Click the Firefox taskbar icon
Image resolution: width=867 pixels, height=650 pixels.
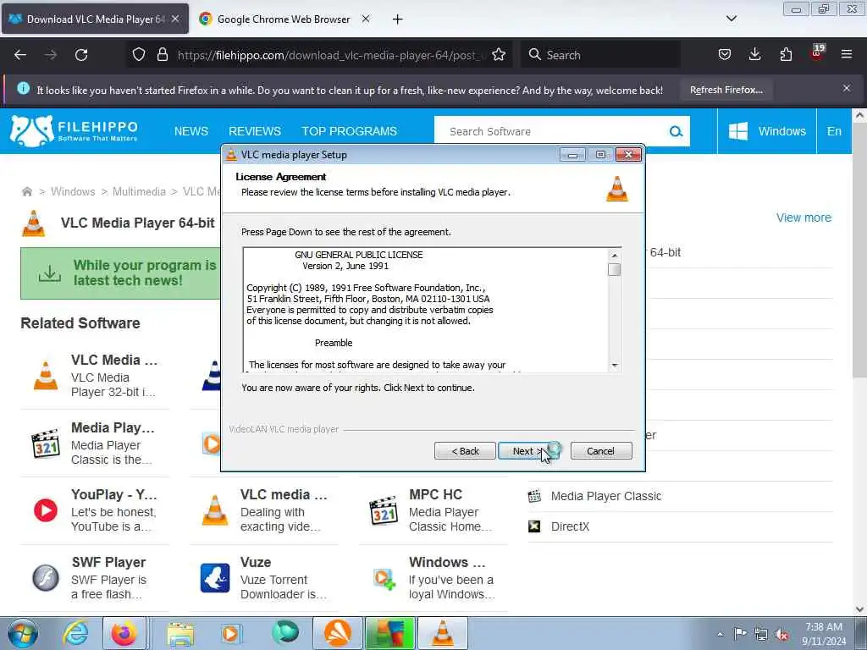(124, 634)
